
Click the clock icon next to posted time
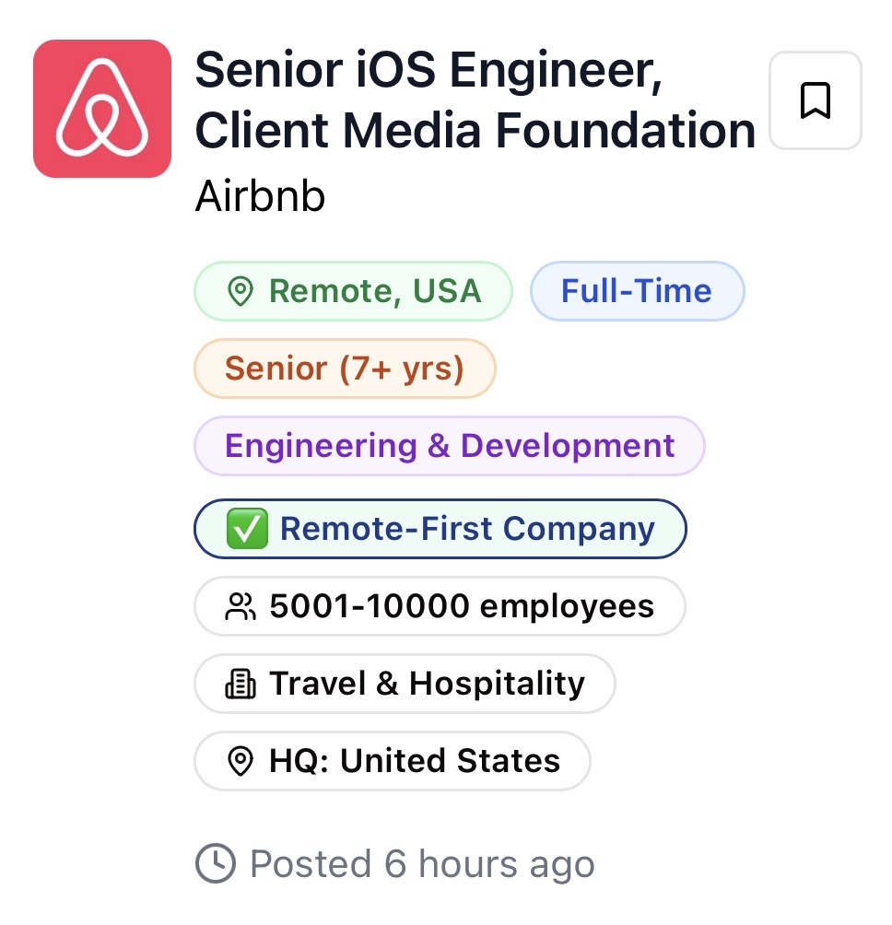(x=214, y=863)
